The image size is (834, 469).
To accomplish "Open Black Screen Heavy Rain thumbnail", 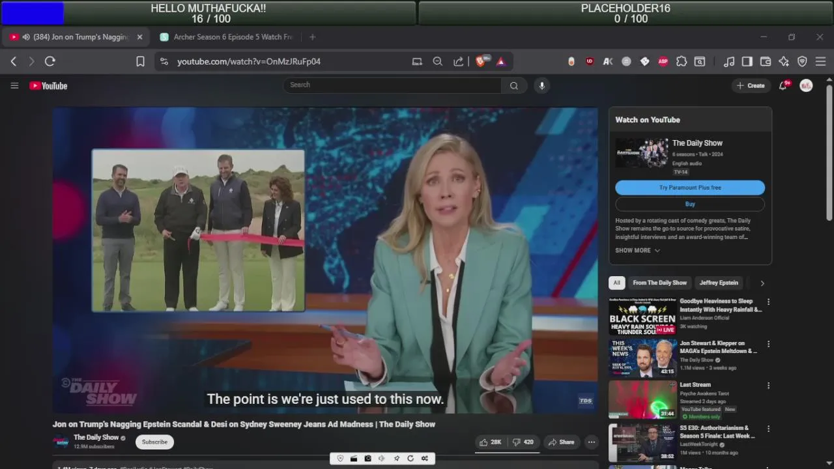I will [642, 317].
